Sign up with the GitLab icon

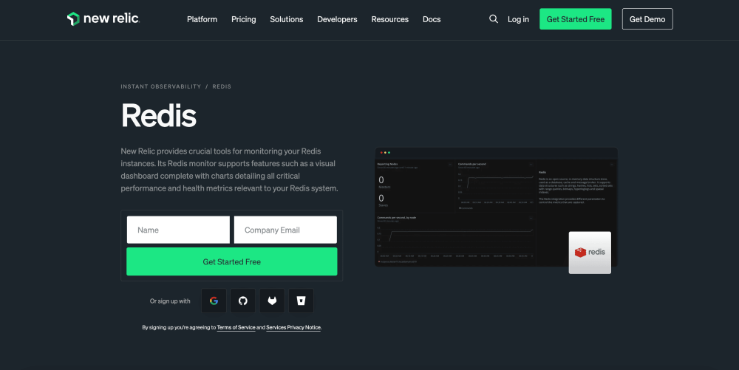click(x=272, y=301)
